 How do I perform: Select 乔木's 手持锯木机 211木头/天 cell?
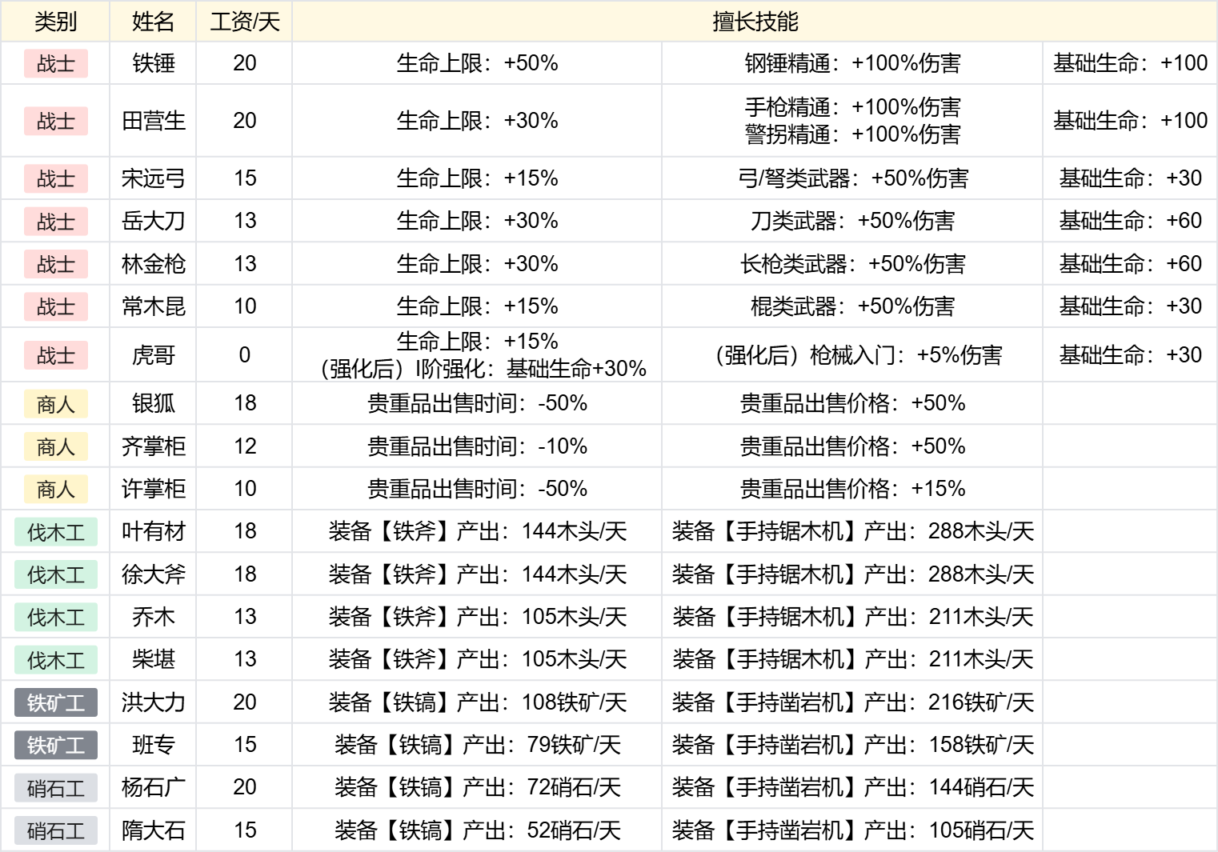852,617
